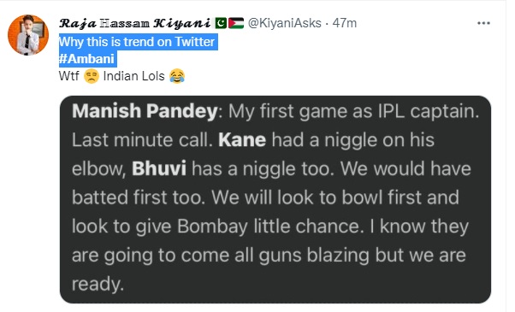Click the bold 'Manish Pandey' name in the image
515x312 pixels.
(145, 111)
